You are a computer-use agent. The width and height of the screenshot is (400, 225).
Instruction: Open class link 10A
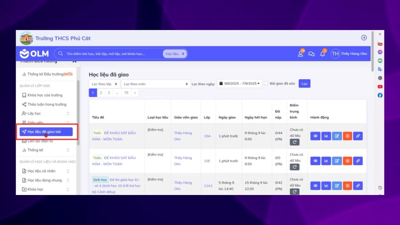click(207, 136)
